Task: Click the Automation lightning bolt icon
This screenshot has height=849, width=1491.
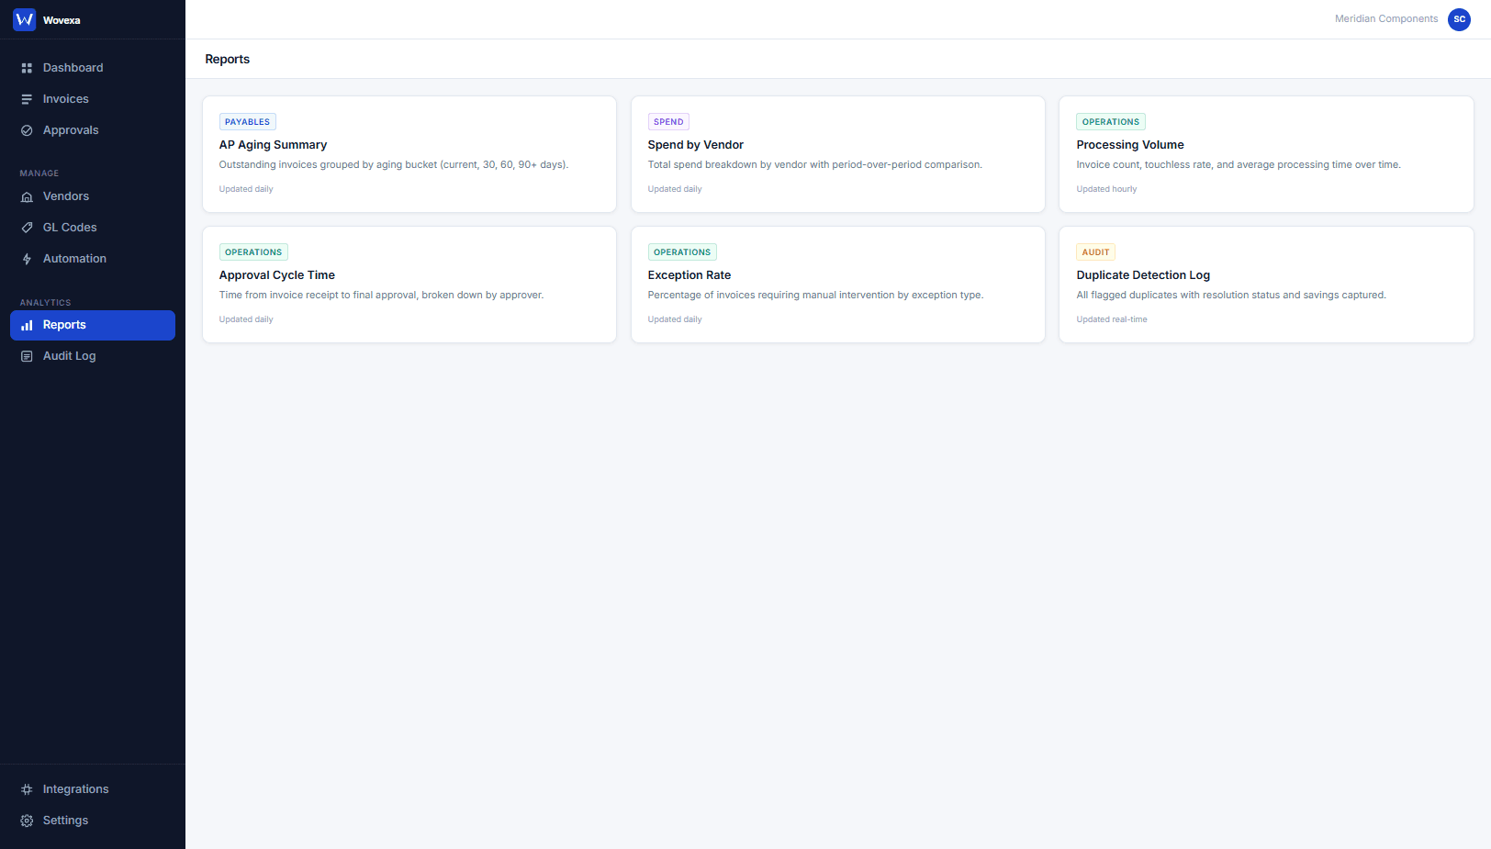Action: [27, 258]
